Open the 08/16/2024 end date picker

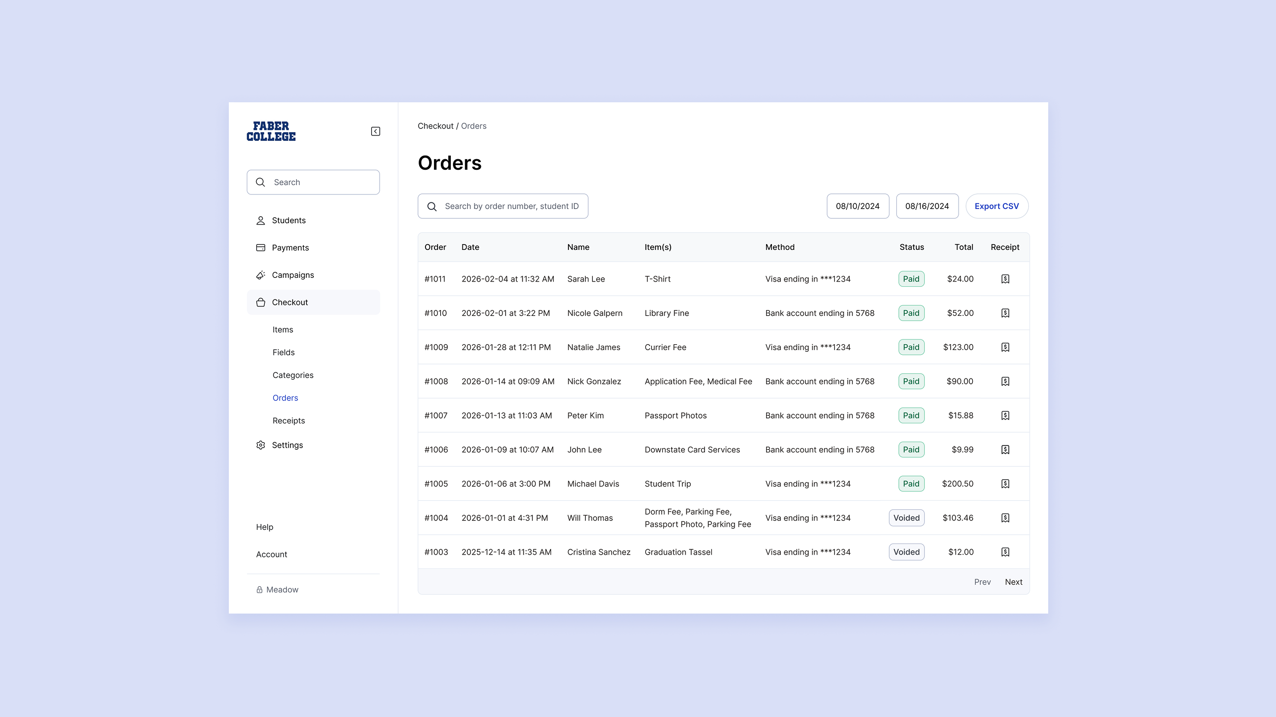927,206
